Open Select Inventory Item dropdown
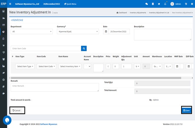Viewport: 195px width, 128px height. (70, 67)
